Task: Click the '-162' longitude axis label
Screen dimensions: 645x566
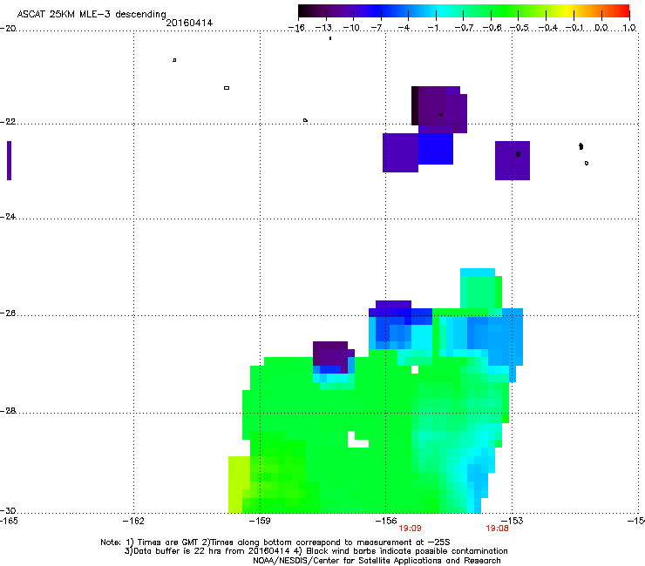Action: (x=133, y=522)
